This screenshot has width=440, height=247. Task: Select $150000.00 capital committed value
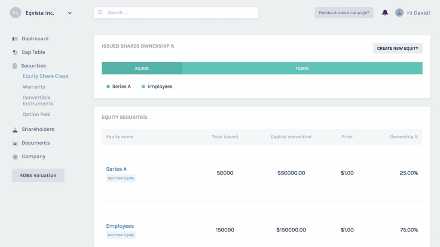(x=291, y=230)
